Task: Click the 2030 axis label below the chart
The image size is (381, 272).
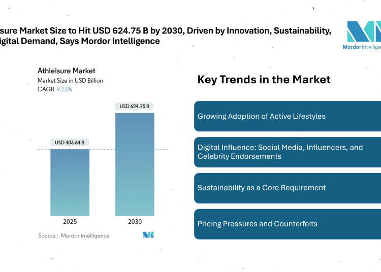Action: (135, 222)
